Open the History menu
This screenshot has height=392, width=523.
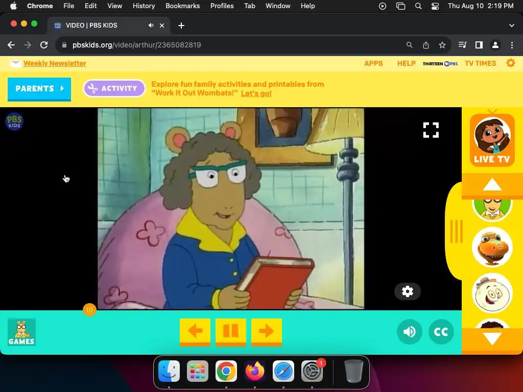144,6
